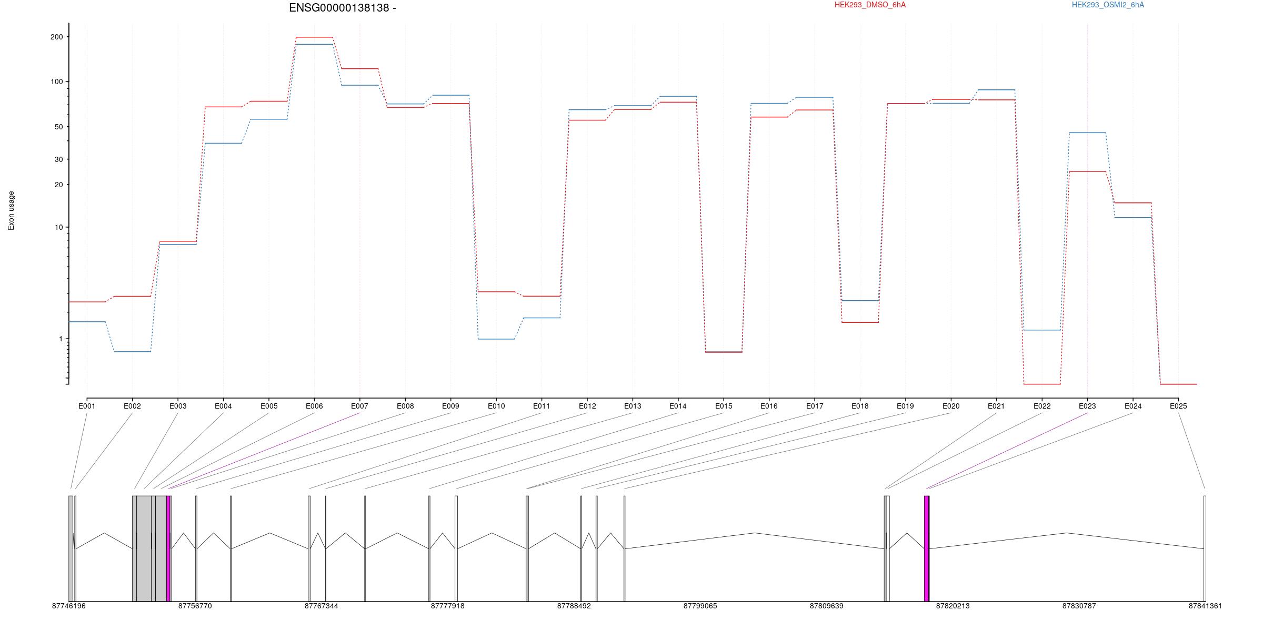Click genomic coordinate 87746196

click(68, 606)
